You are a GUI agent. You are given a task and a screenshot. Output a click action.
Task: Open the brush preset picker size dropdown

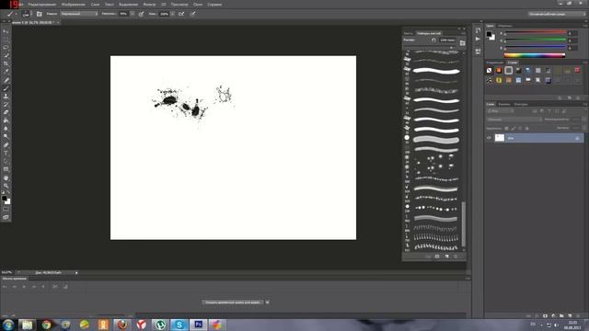point(26,14)
